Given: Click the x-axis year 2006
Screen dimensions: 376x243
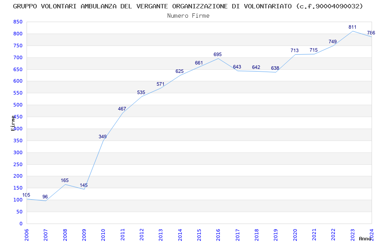Looking at the screenshot, I should click(27, 235).
